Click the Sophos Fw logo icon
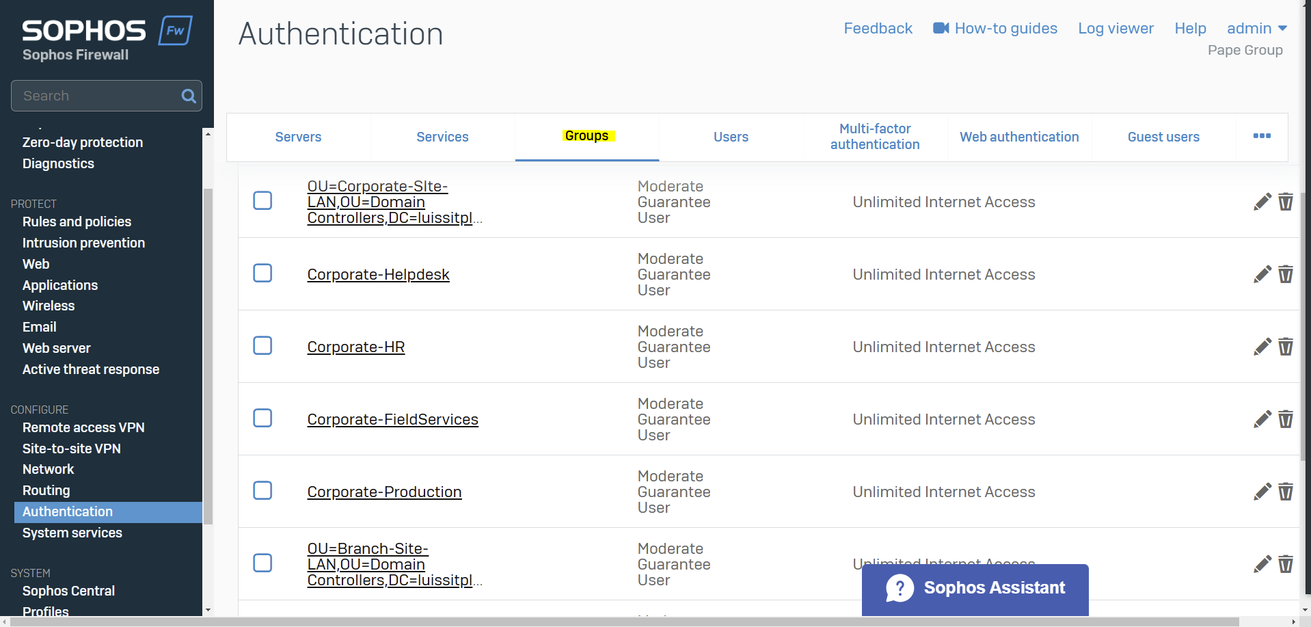The image size is (1311, 627). click(176, 30)
